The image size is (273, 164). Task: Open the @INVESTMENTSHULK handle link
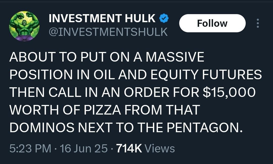click(108, 32)
